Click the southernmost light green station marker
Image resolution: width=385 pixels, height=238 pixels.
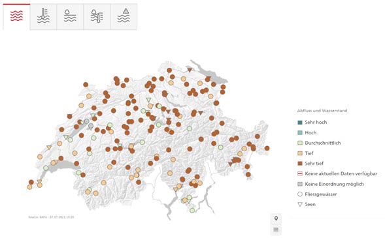[x=192, y=211]
